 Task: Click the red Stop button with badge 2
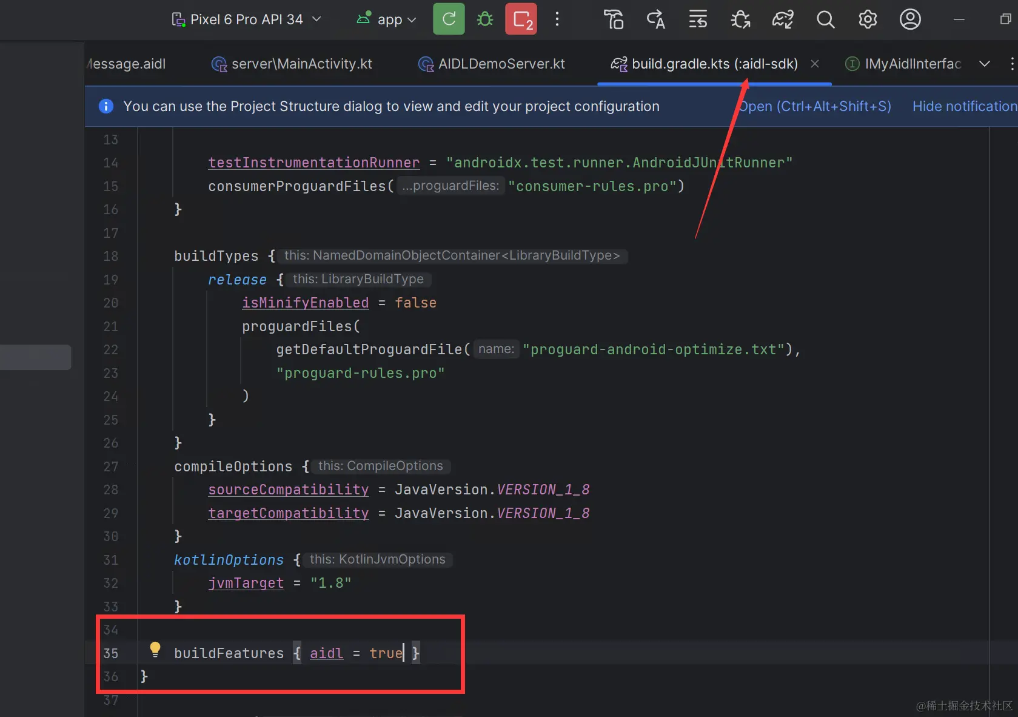[521, 19]
